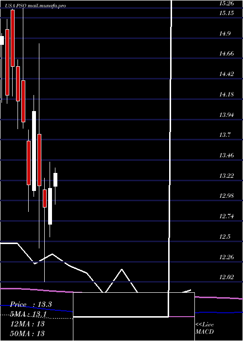Click the 12.5 price axis label
This screenshot has width=243, height=341.
[225, 237]
